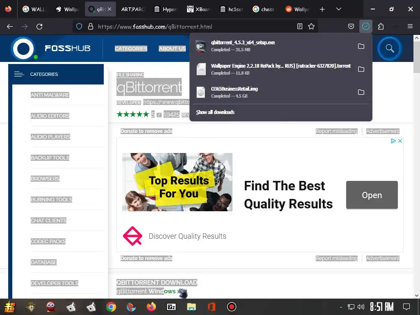Open the tracking protection shield icon

[79, 27]
